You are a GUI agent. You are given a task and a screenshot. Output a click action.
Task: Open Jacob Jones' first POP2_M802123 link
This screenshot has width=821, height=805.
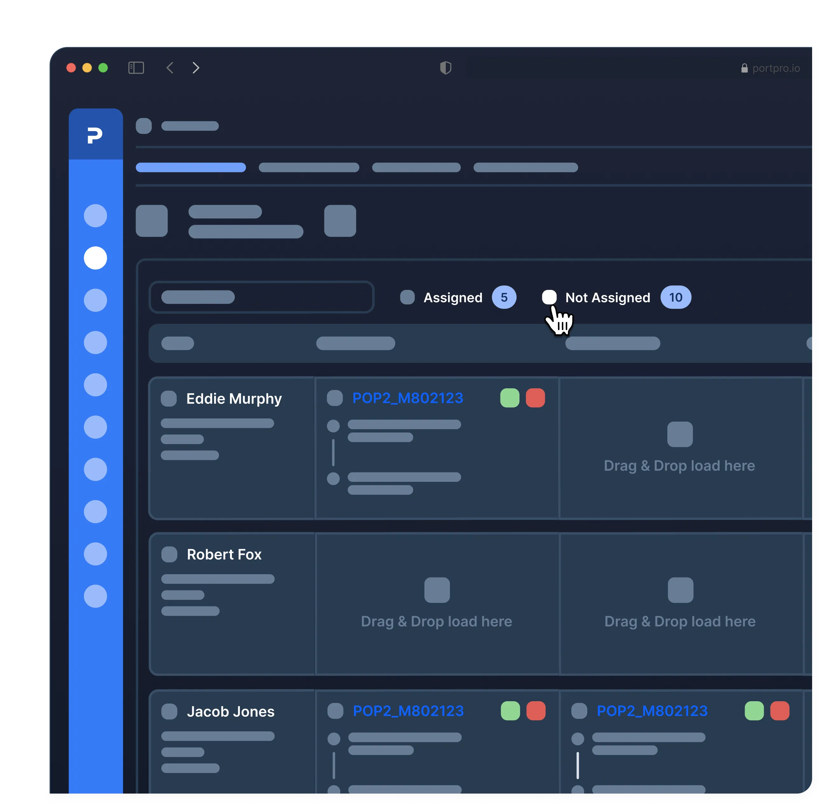pos(408,711)
